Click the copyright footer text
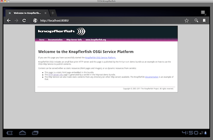Screen dimensions: 213x140 [x=148, y=88]
